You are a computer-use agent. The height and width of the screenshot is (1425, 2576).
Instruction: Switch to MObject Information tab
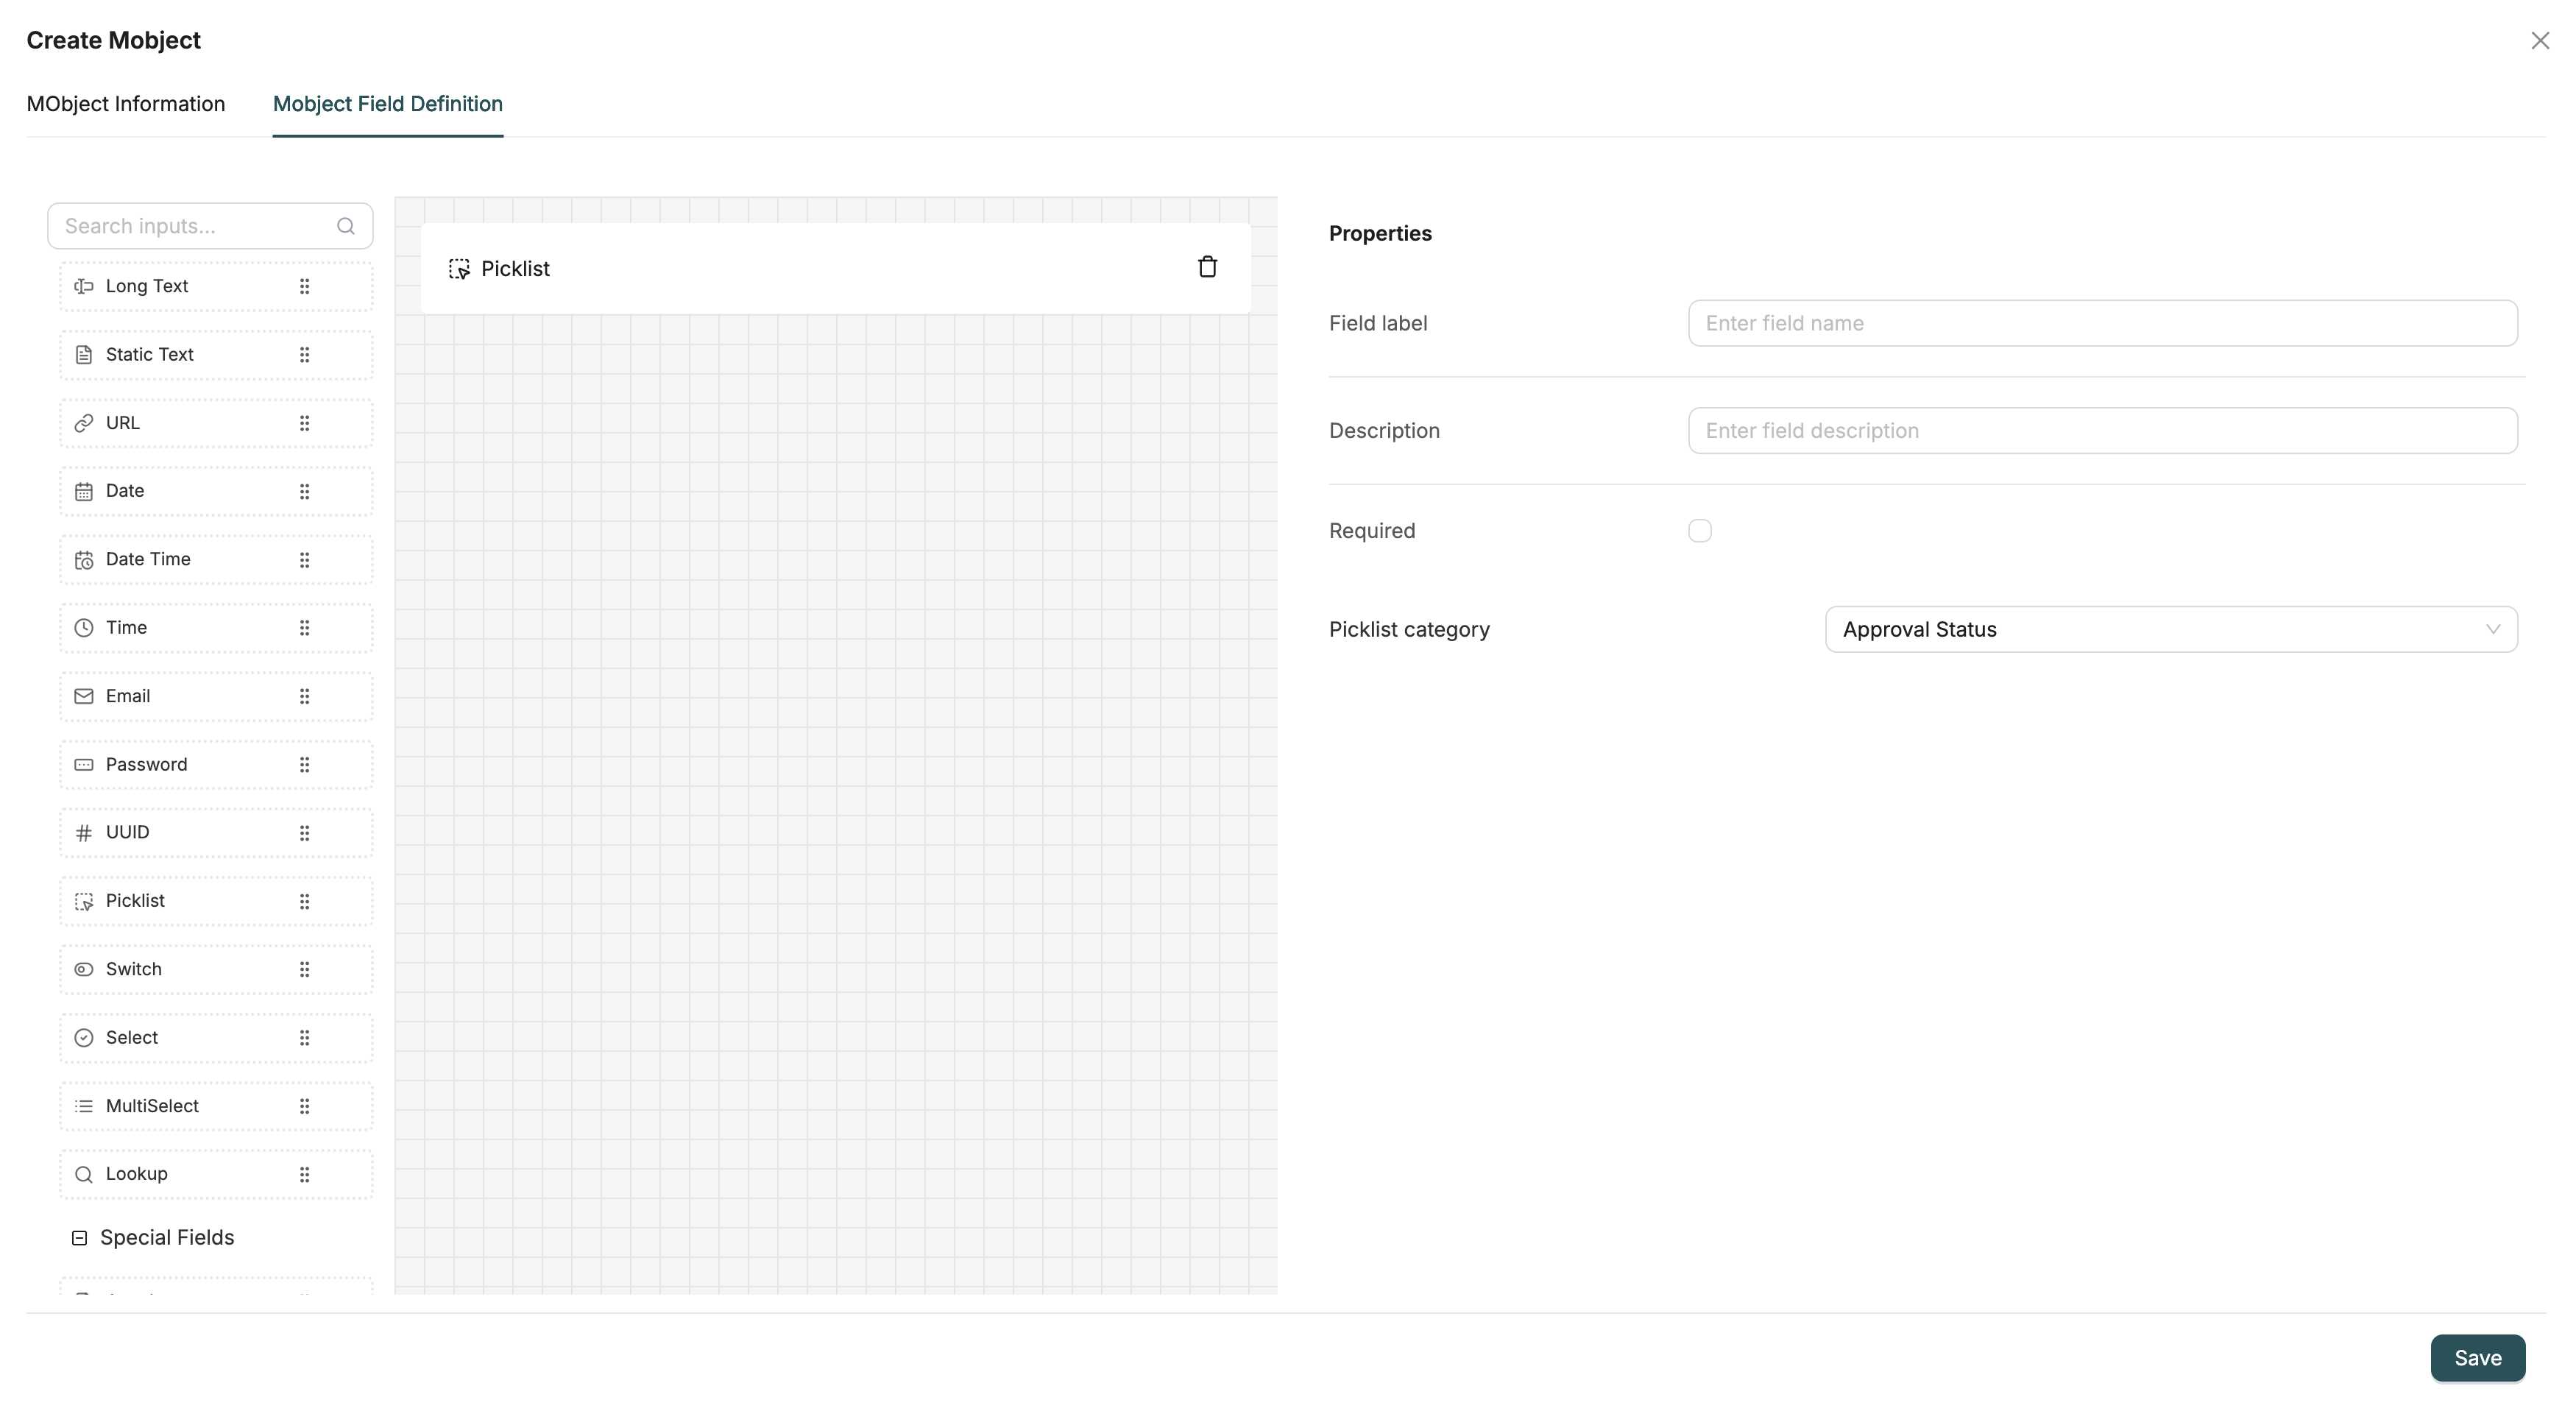tap(126, 103)
